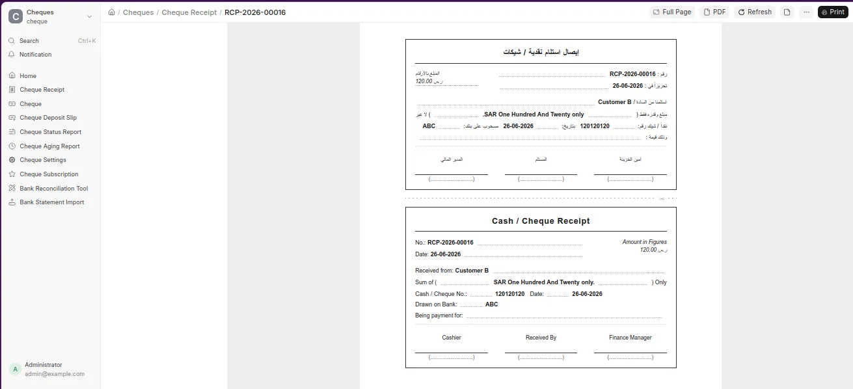This screenshot has width=853, height=389.
Task: Click the Cash / Cheque Receipt heading
Action: pyautogui.click(x=541, y=221)
